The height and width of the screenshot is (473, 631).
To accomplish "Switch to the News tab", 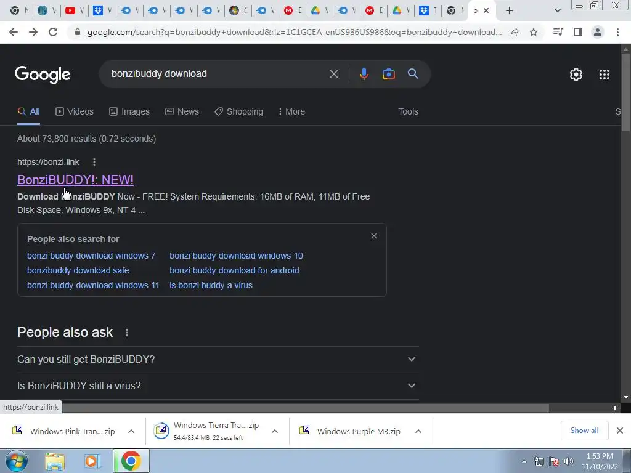I will pyautogui.click(x=182, y=112).
